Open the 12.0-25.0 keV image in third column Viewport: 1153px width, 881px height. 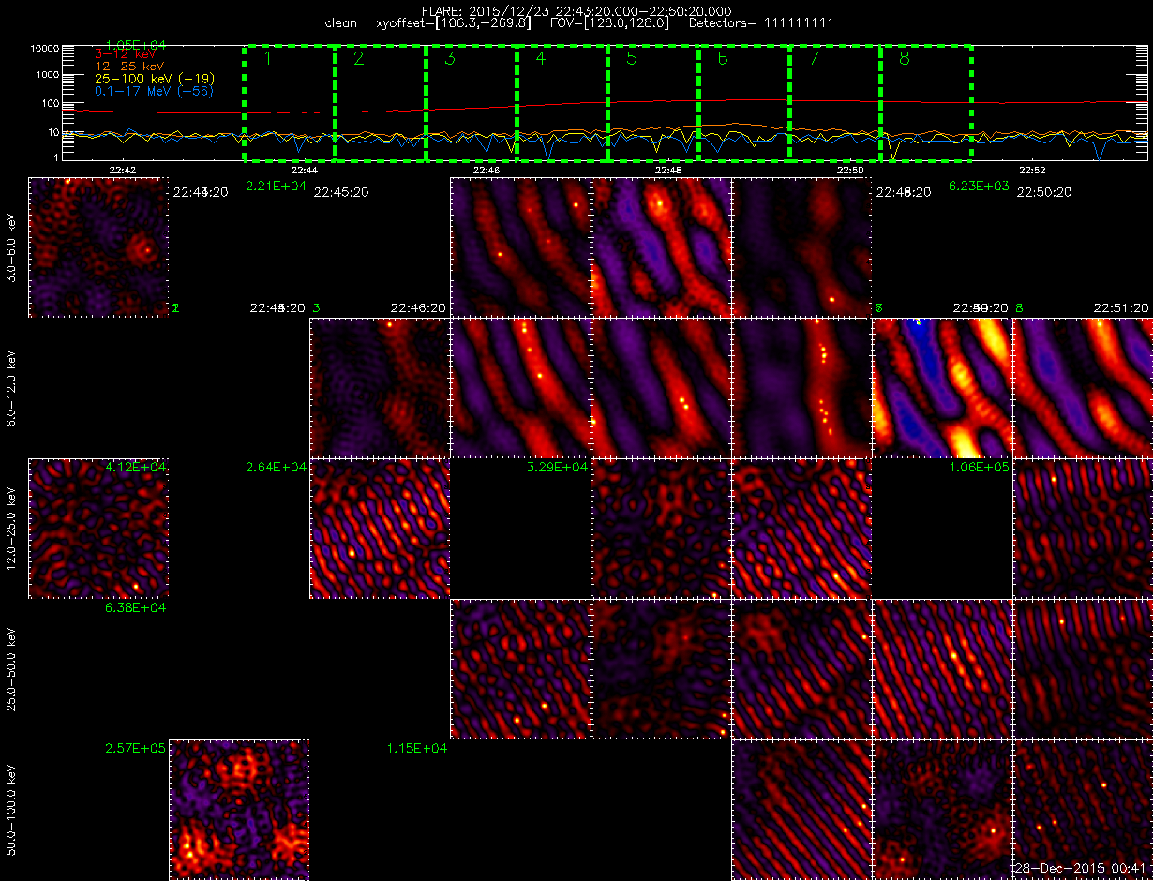pos(380,529)
